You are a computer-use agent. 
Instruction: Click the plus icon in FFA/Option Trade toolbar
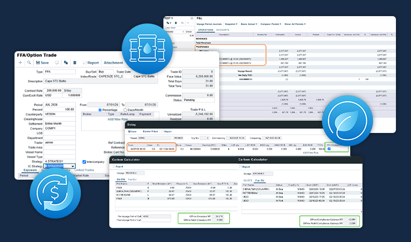click(x=20, y=62)
